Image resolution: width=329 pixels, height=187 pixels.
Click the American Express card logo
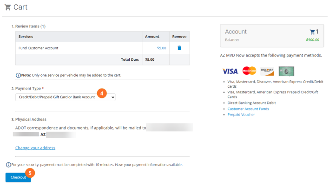pos(286,71)
